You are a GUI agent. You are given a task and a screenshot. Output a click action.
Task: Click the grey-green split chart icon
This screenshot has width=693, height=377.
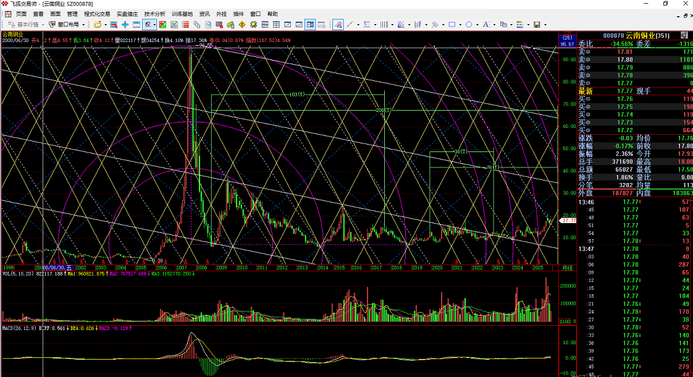tap(174, 25)
